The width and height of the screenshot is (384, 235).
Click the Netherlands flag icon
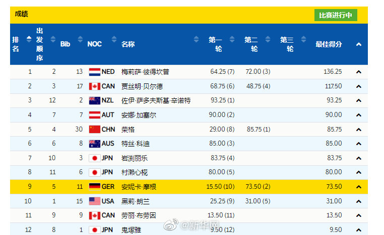(x=94, y=72)
